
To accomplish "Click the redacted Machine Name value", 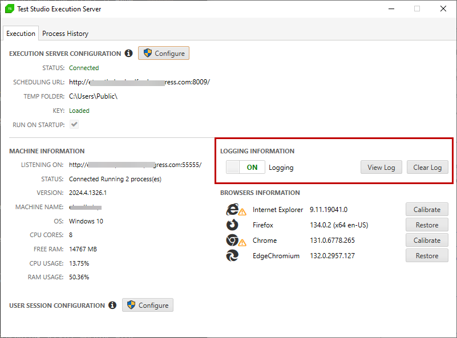I will click(86, 207).
